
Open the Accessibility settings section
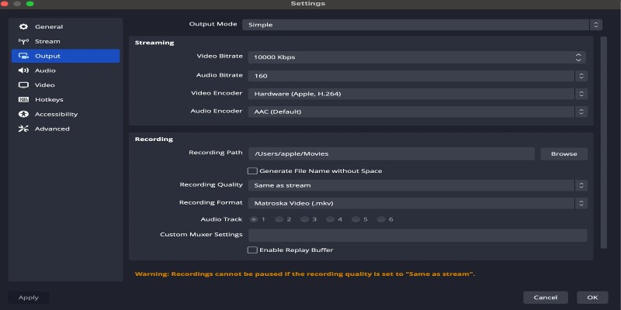66,114
